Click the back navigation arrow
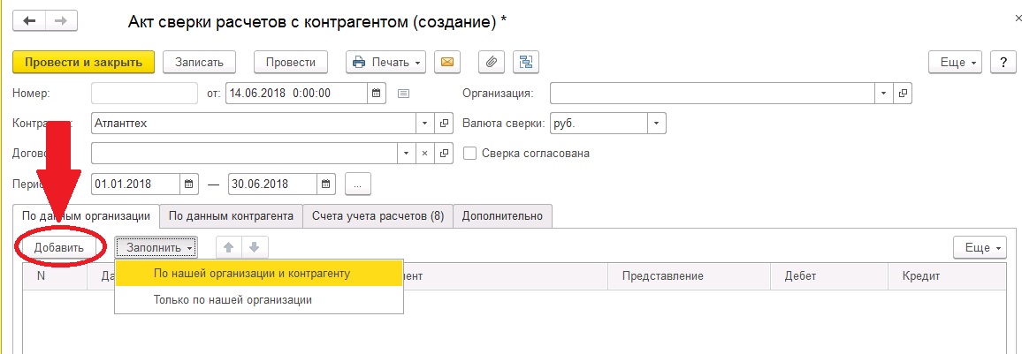Viewport: 1022px width, 354px height. 30,19
